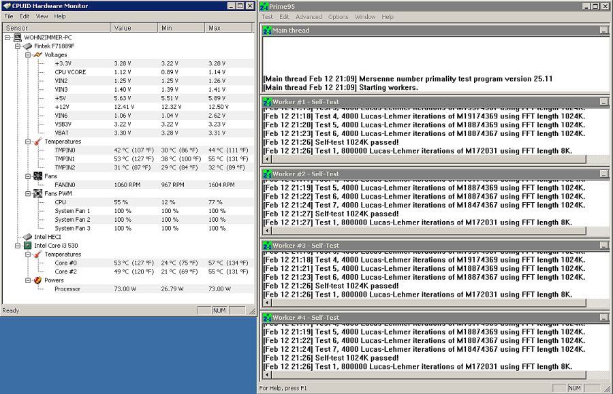
Task: Click Worker #1 'Self-test 1024K passed!' line
Action: (x=331, y=142)
